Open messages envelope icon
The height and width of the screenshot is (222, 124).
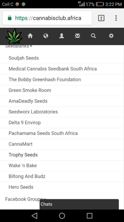coord(77,36)
